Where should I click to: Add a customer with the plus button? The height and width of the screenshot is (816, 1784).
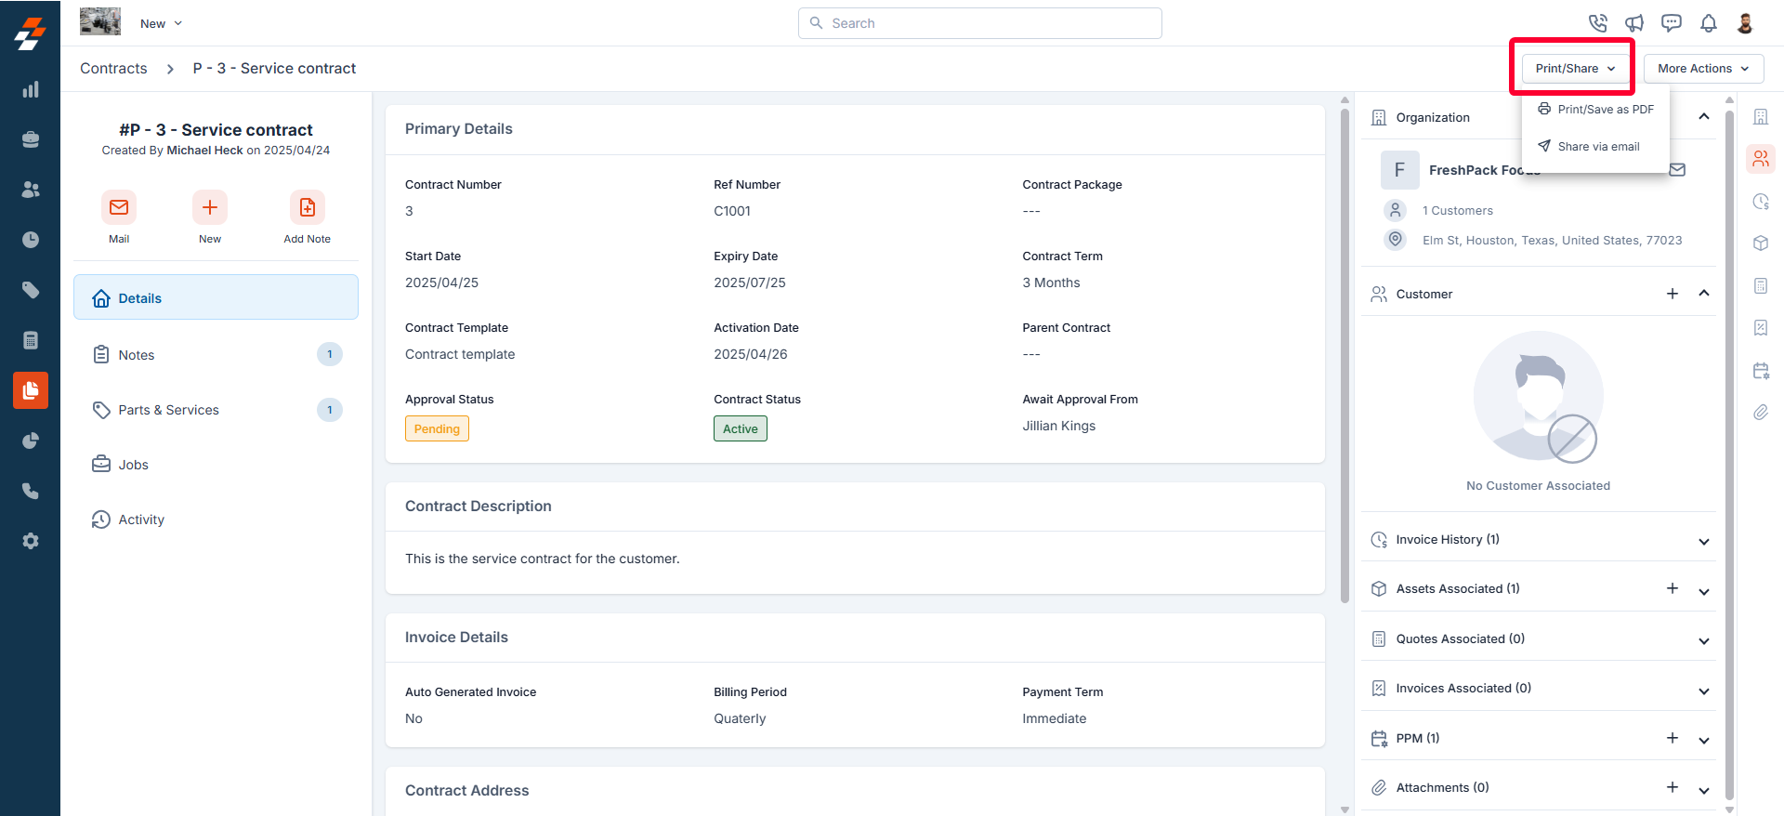click(1672, 294)
